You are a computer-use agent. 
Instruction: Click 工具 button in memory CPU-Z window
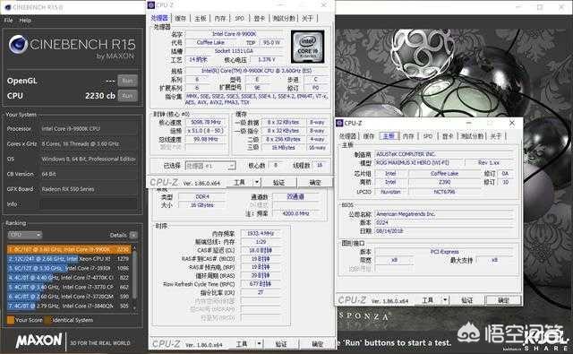click(x=241, y=344)
